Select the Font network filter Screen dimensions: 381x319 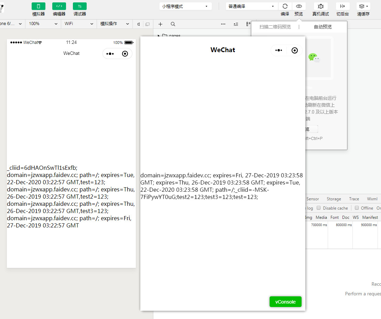[335, 217]
